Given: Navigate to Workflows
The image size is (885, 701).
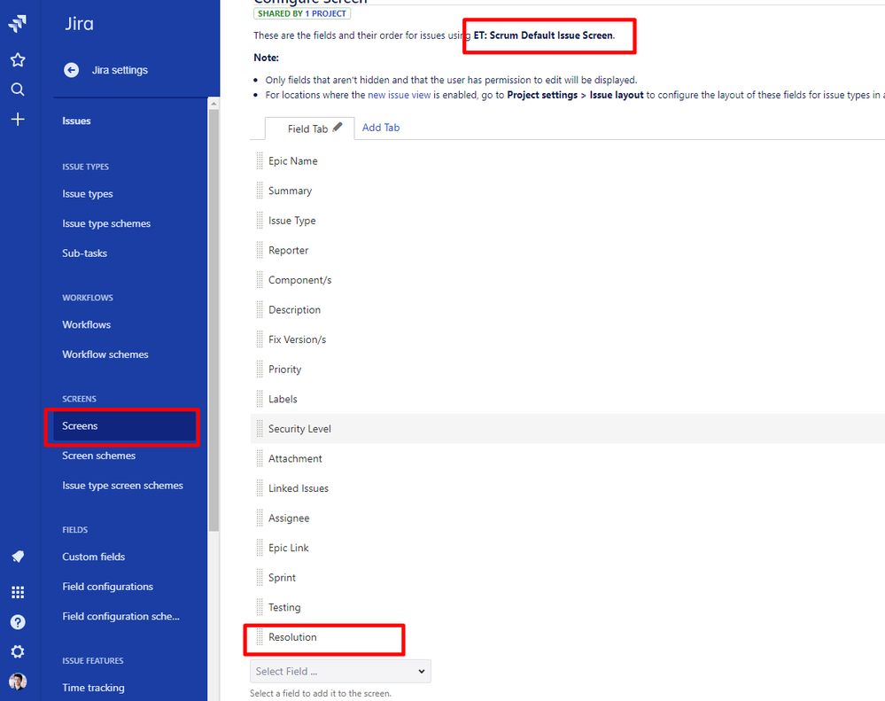Looking at the screenshot, I should click(86, 324).
